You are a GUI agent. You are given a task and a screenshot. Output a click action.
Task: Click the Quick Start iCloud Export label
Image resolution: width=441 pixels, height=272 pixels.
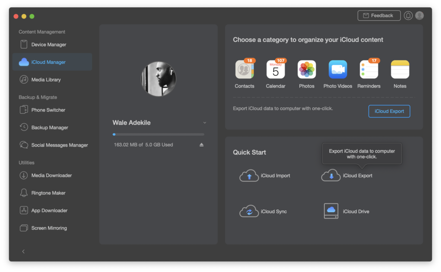click(357, 175)
